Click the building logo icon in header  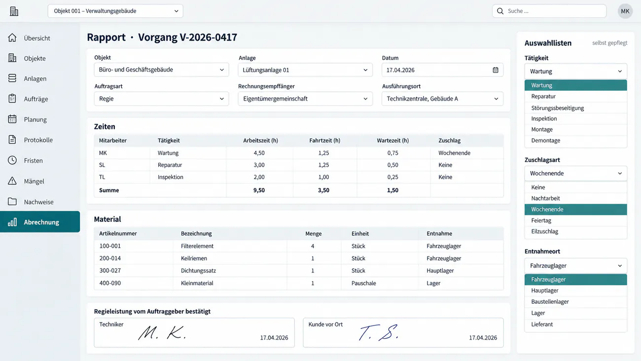point(14,11)
